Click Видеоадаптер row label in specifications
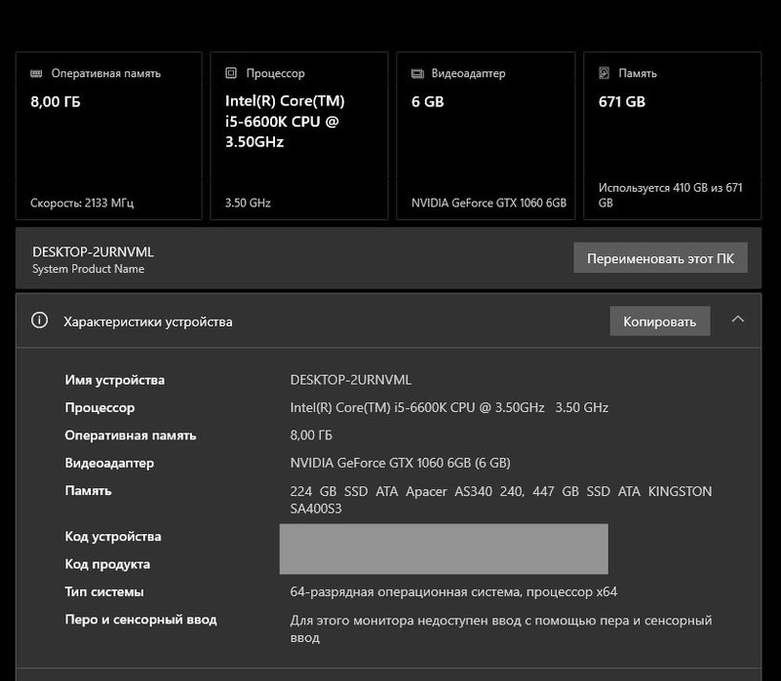The height and width of the screenshot is (681, 781). [x=109, y=463]
